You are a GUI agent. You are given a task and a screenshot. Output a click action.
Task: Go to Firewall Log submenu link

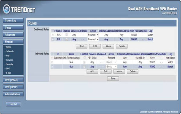click(8, 55)
